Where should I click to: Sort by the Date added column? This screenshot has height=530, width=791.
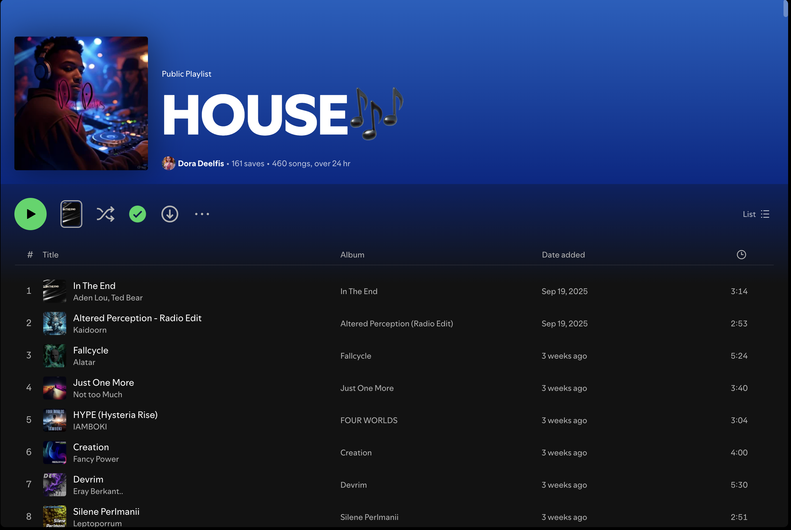click(x=563, y=255)
